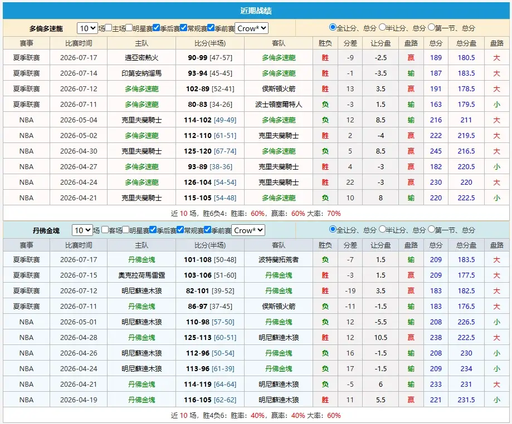Click the 126-104 score
The width and height of the screenshot is (512, 424).
[x=198, y=183]
